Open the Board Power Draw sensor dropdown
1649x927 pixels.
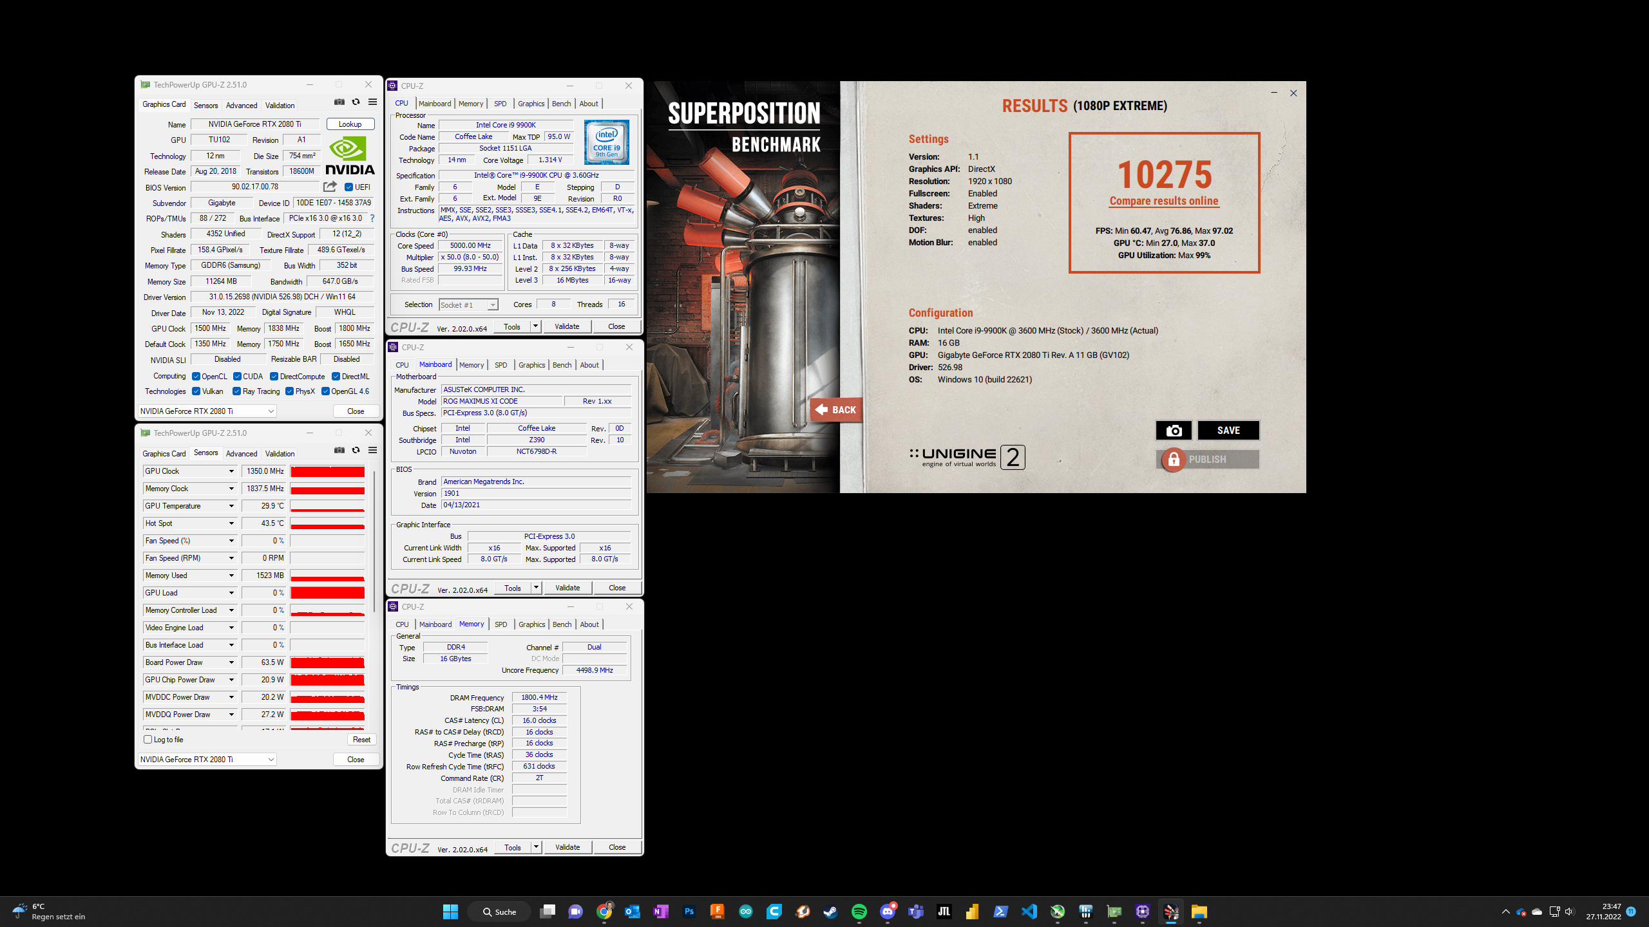point(231,662)
